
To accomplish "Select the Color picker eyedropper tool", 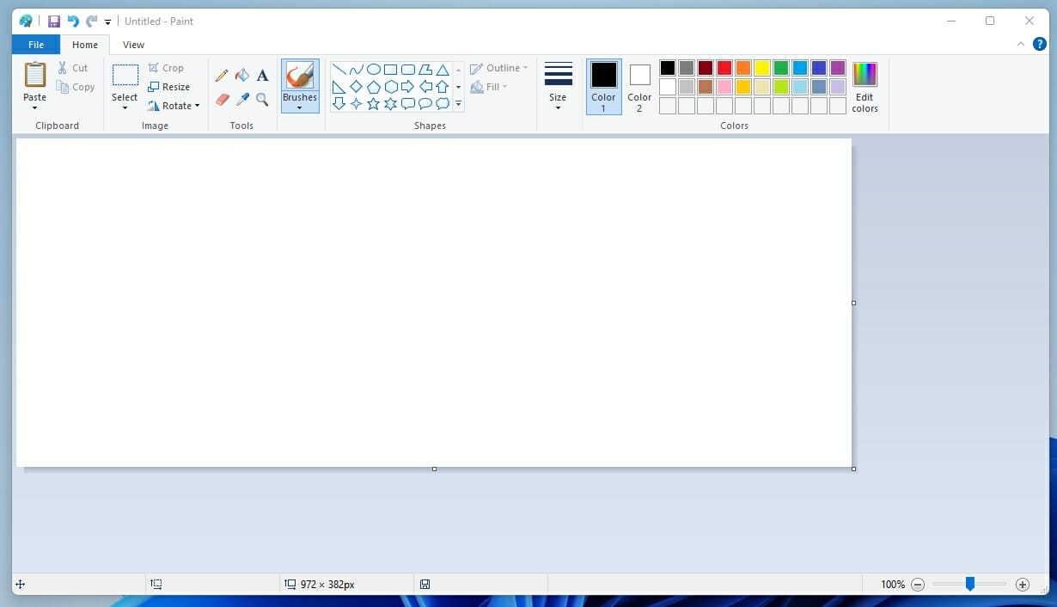I will pos(242,100).
